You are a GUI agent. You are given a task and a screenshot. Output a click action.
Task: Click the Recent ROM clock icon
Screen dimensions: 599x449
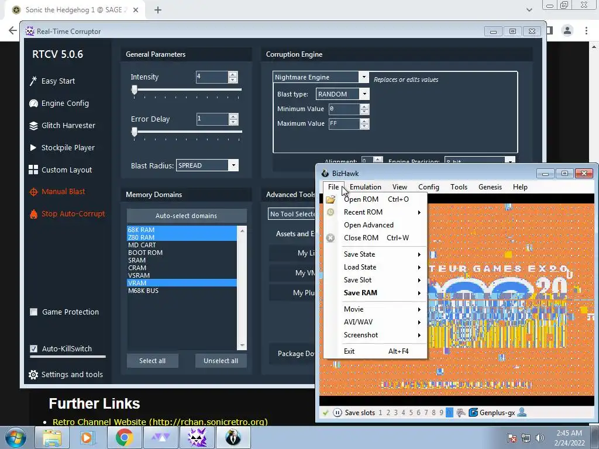pos(331,212)
